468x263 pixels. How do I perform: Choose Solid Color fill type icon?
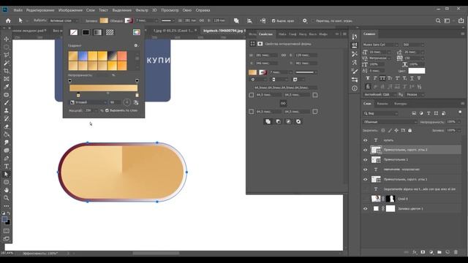(86, 32)
